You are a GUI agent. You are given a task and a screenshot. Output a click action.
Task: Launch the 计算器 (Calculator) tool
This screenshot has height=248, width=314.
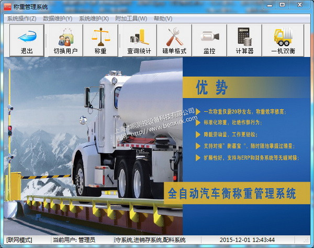244,40
